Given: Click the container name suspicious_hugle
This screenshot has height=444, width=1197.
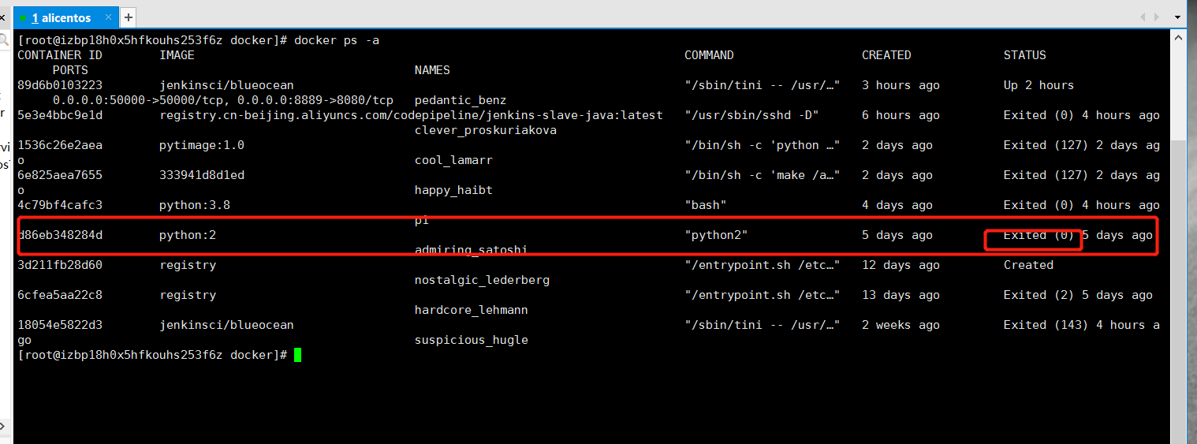Looking at the screenshot, I should pyautogui.click(x=471, y=340).
